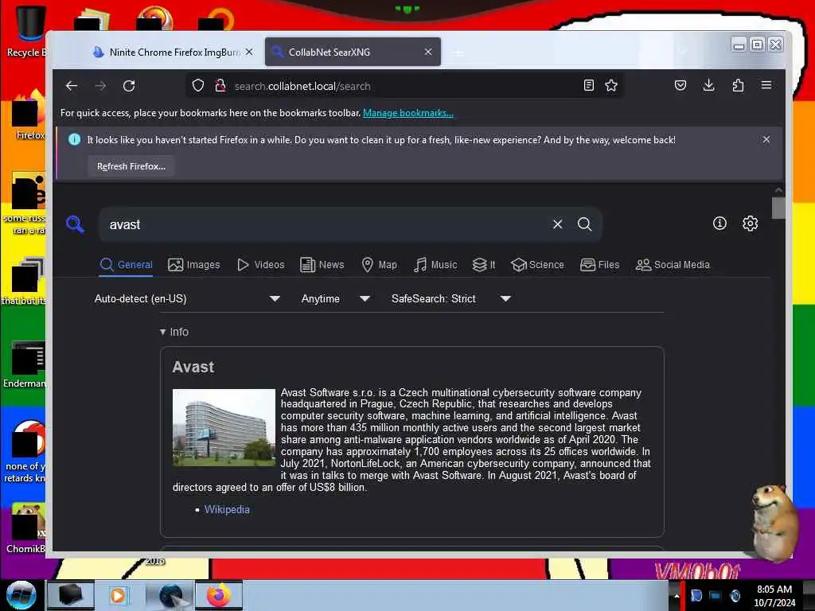
Task: Open SearXNG about info icon
Action: [719, 224]
